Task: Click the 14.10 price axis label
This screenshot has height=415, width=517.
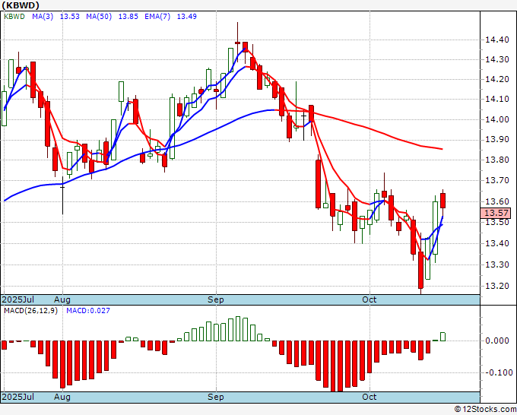Action: point(497,99)
